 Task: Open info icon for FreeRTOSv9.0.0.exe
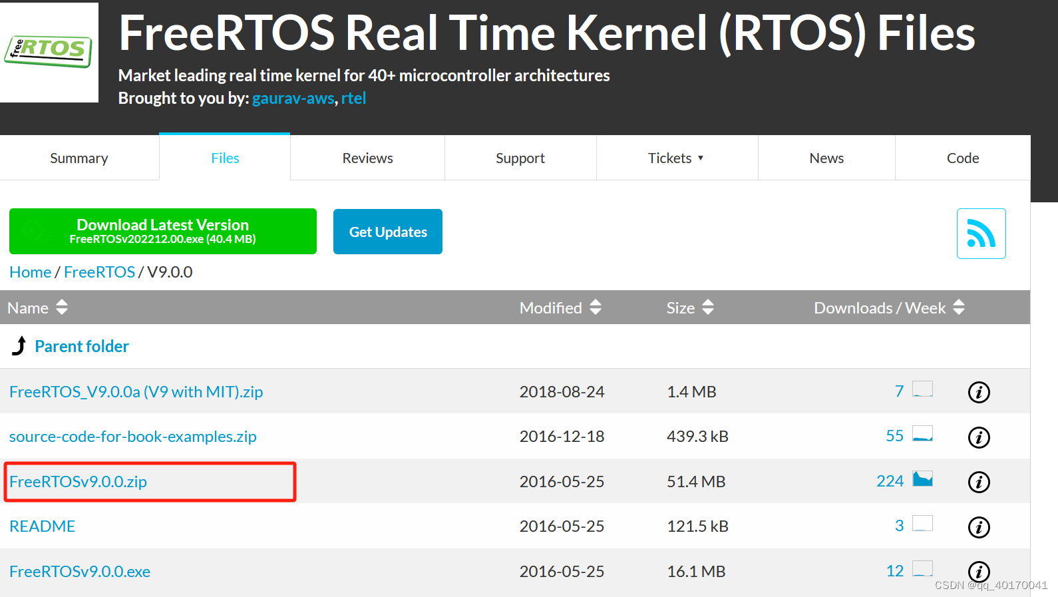[x=978, y=572]
